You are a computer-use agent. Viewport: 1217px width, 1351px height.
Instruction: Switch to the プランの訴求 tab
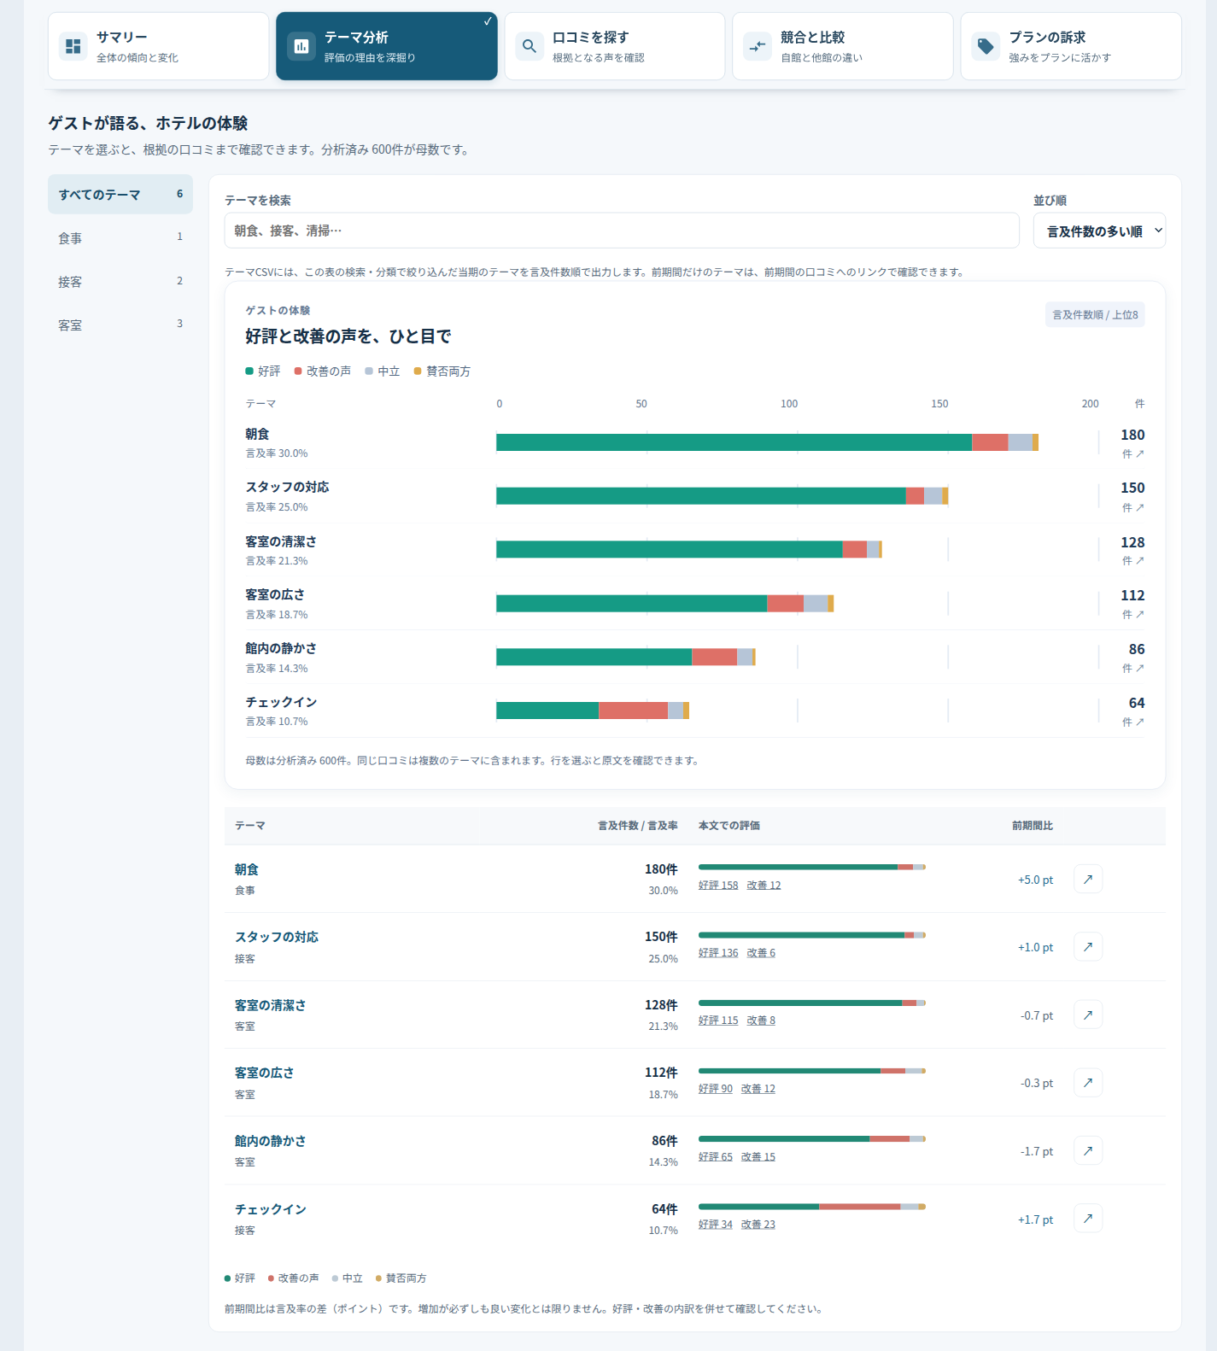pyautogui.click(x=1071, y=46)
